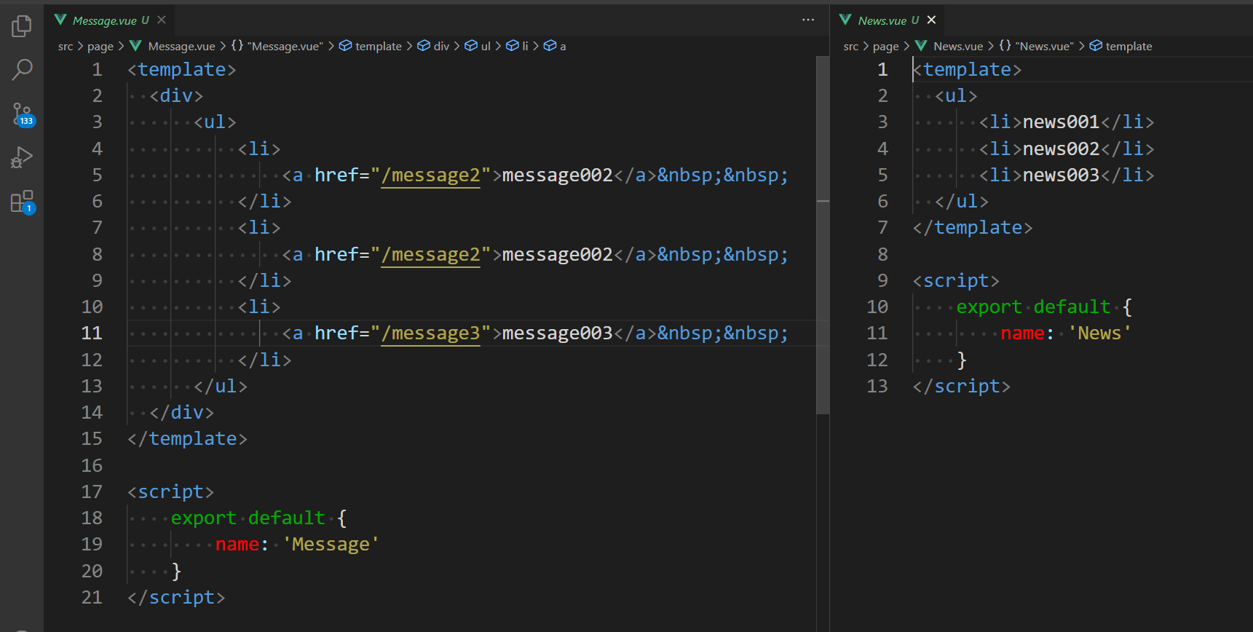
Task: Close the News.vue tab
Action: (x=931, y=20)
